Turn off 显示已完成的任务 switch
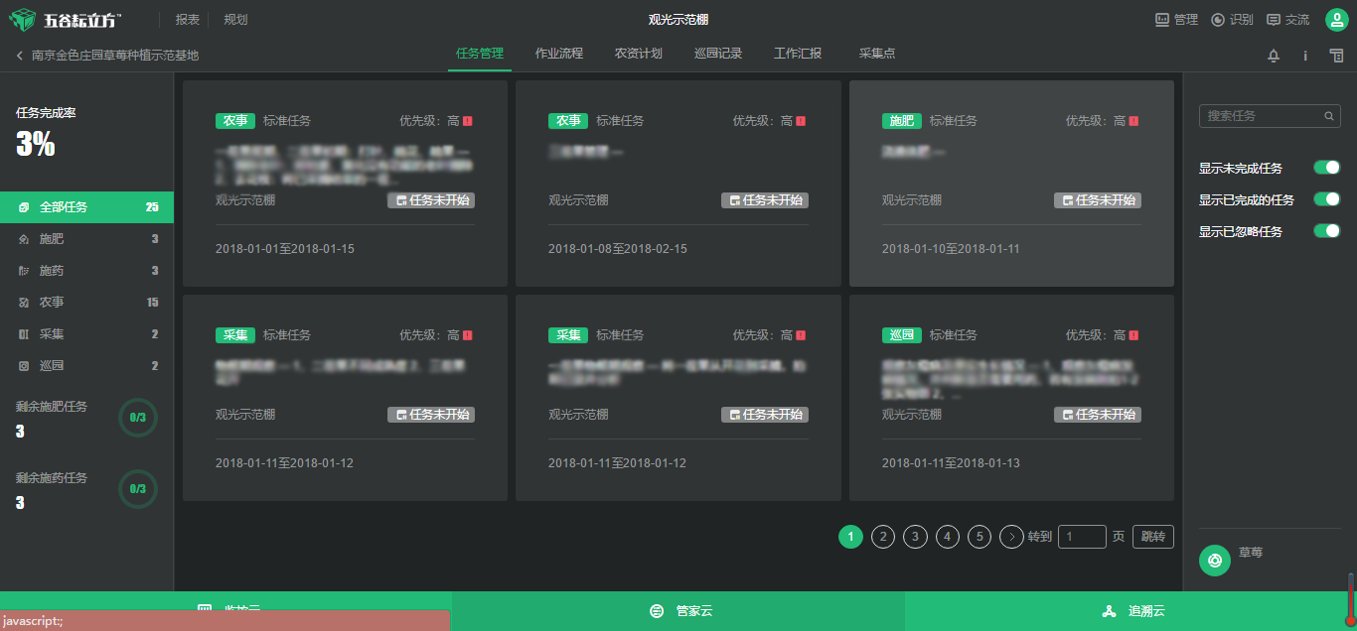 [x=1325, y=199]
